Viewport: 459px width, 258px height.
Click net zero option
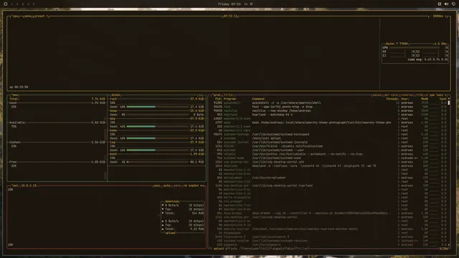point(177,186)
